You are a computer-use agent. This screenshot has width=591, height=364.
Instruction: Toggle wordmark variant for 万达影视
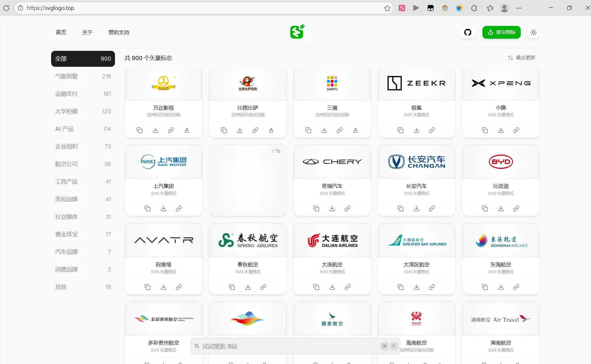click(x=187, y=130)
